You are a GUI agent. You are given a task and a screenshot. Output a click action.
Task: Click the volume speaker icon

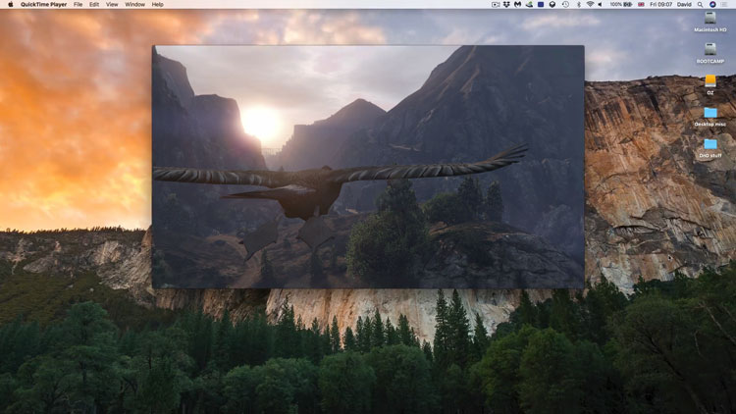(600, 4)
